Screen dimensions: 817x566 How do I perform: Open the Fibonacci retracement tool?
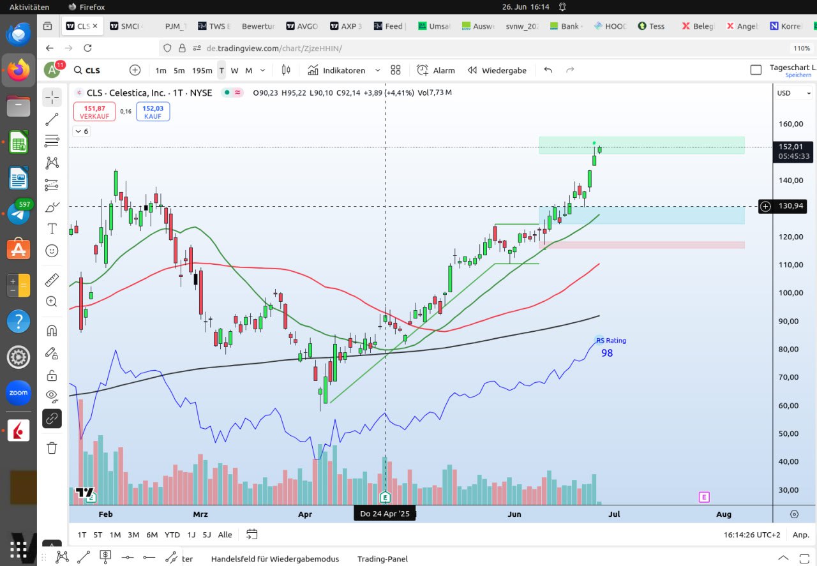[x=52, y=141]
